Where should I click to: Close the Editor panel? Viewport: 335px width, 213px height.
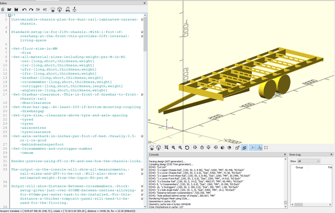144,3
